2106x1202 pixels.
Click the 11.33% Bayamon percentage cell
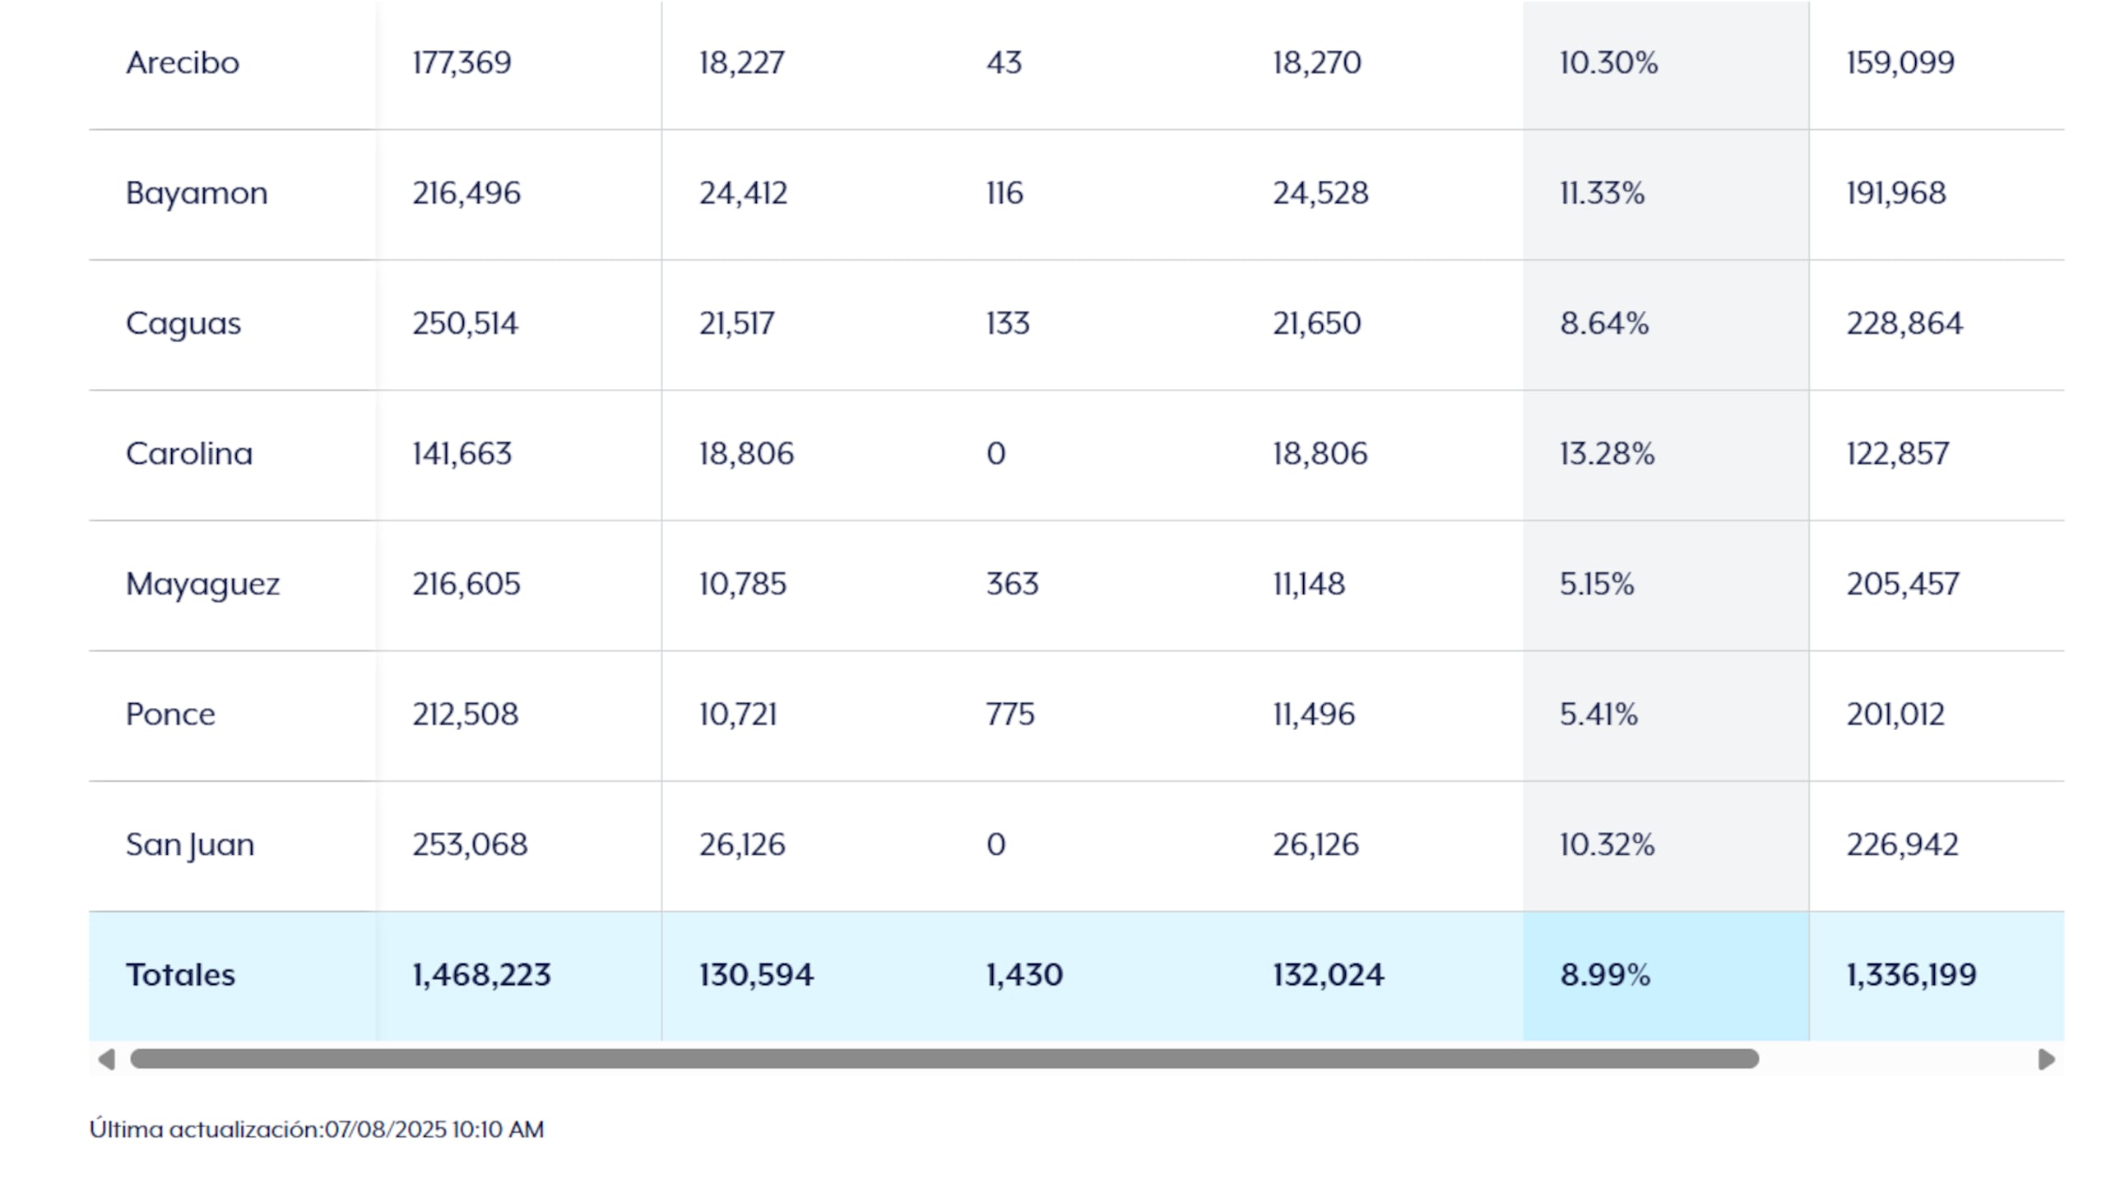(1602, 193)
